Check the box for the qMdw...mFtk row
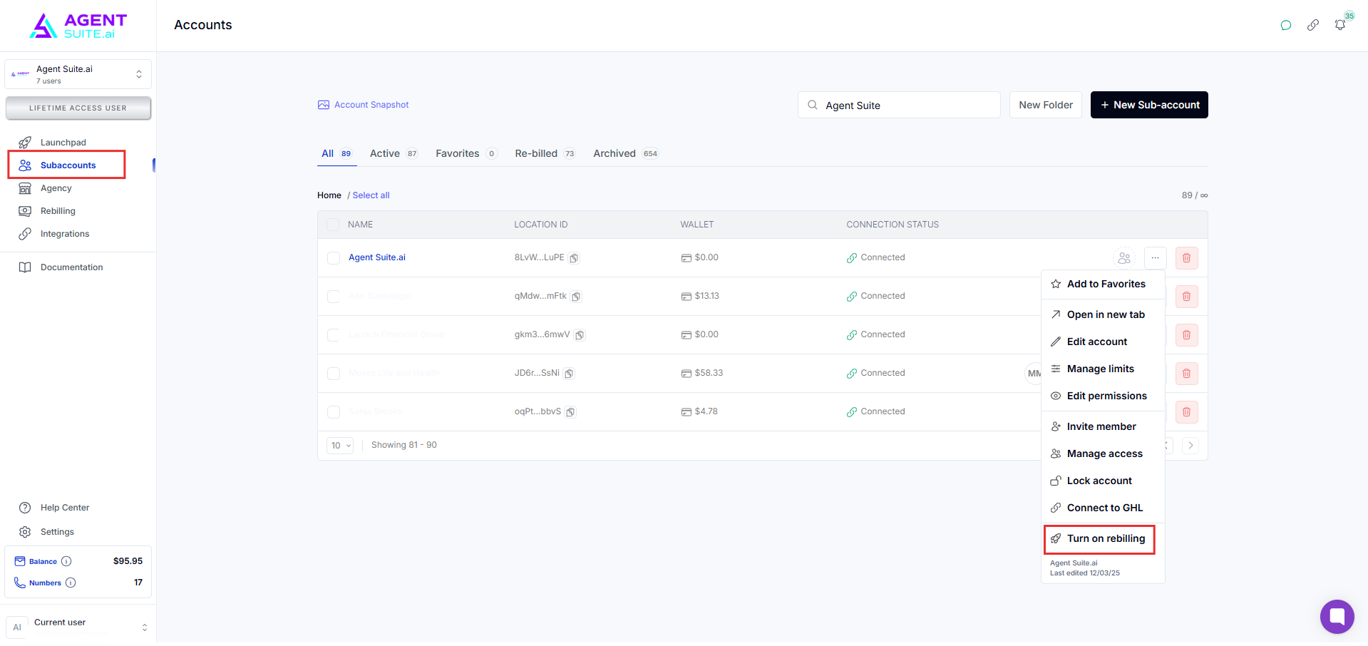Viewport: 1368px width, 646px height. (333, 297)
